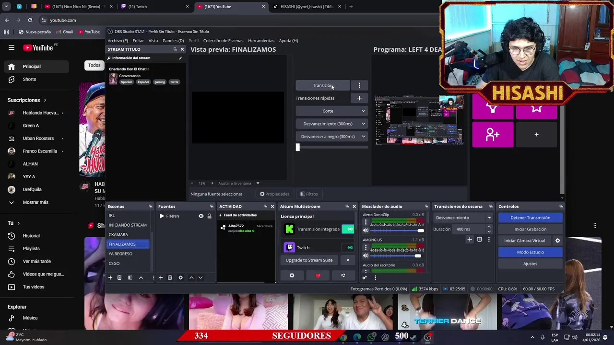Toggle FINNN source lock
The image size is (614, 345).
209,216
